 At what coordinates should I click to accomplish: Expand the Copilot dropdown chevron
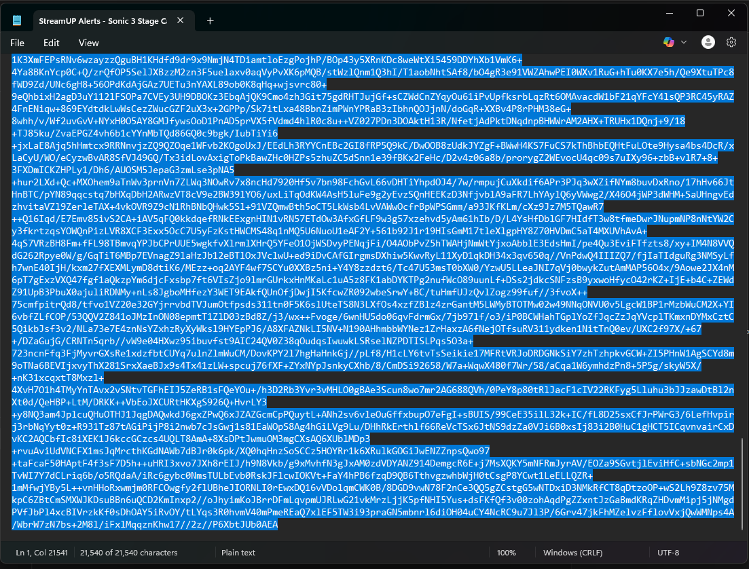(684, 43)
